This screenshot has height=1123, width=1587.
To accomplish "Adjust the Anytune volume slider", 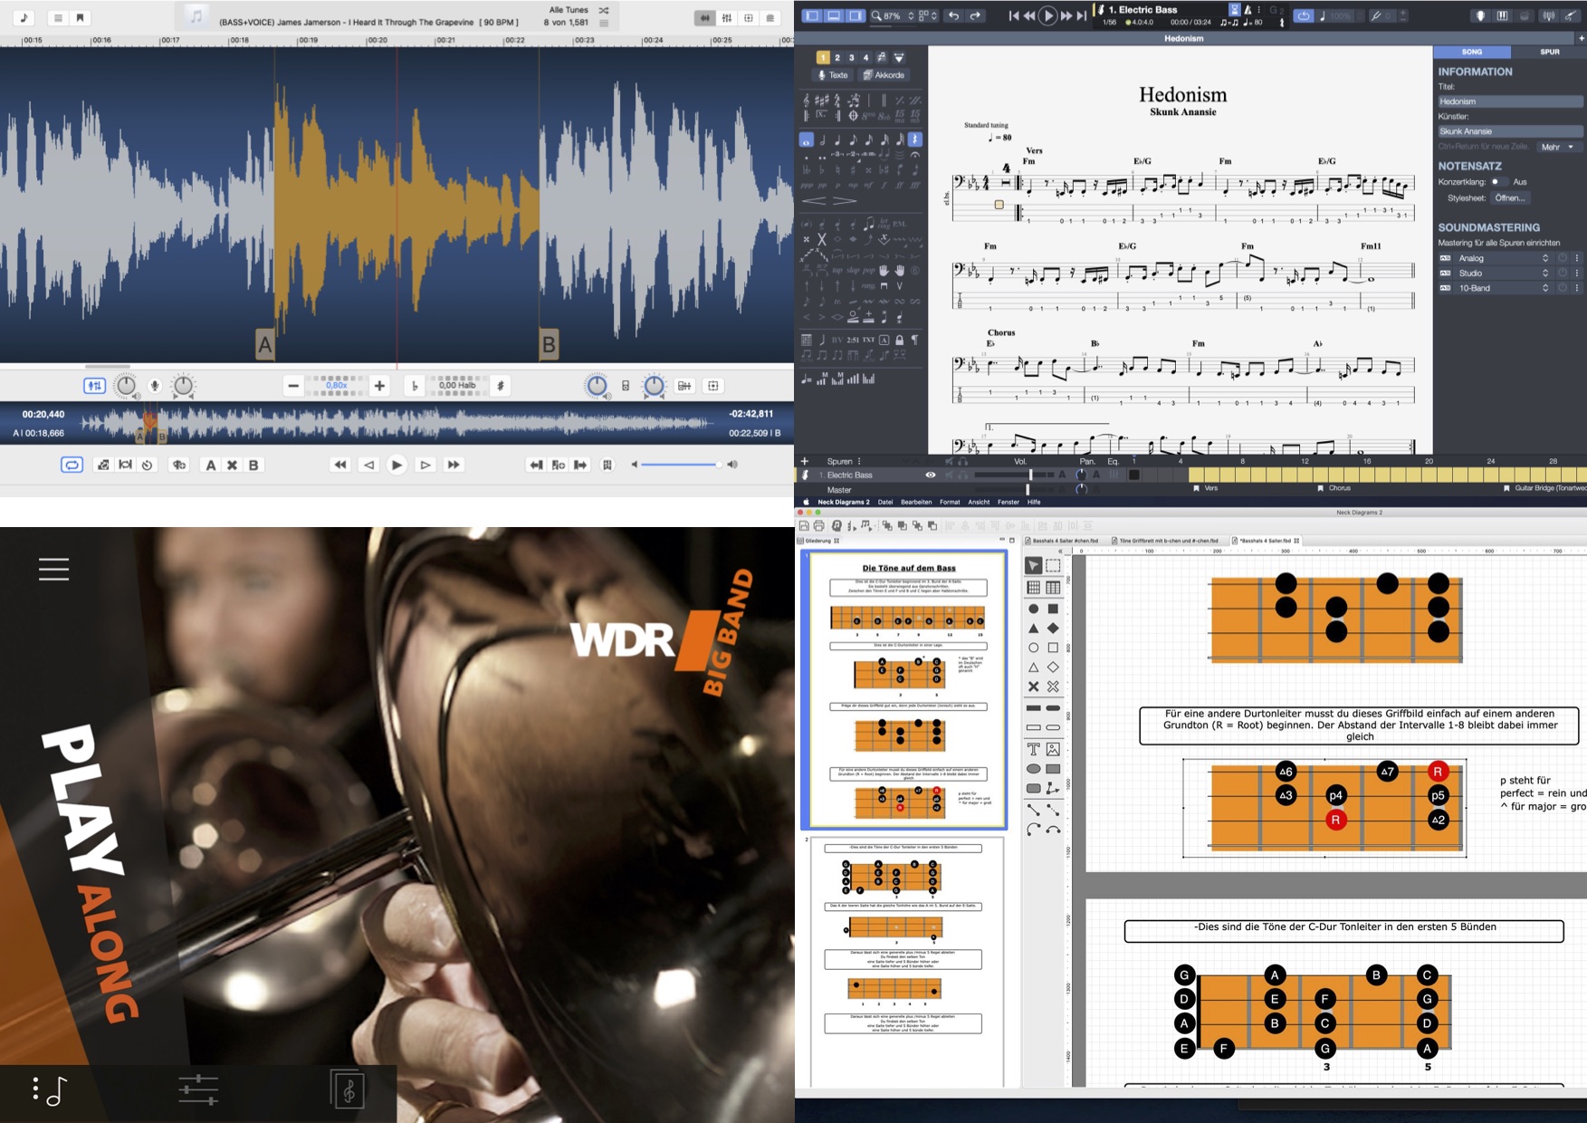I will click(683, 465).
